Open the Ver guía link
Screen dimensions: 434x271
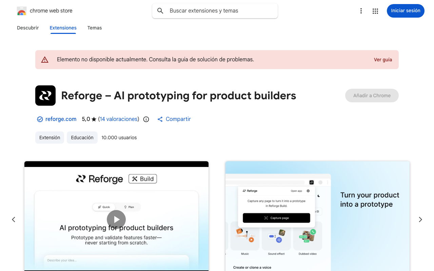tap(383, 60)
